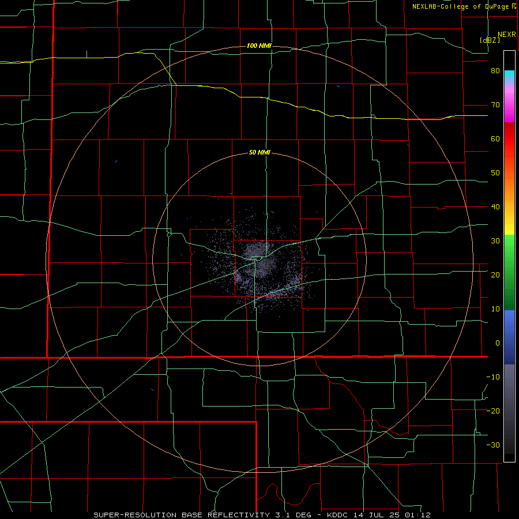The width and height of the screenshot is (519, 519).
Task: Click the 10 value on the dBZ scale
Action: coord(495,309)
